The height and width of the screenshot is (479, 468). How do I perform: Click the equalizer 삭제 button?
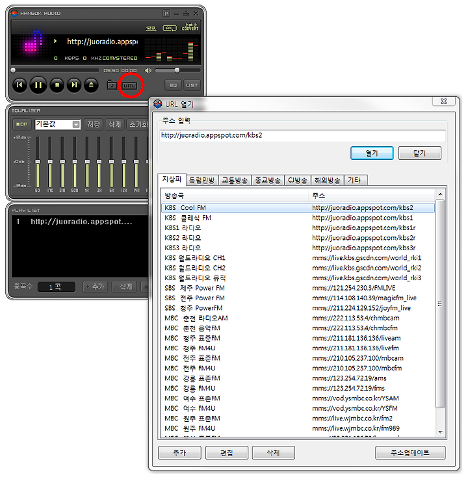[115, 124]
